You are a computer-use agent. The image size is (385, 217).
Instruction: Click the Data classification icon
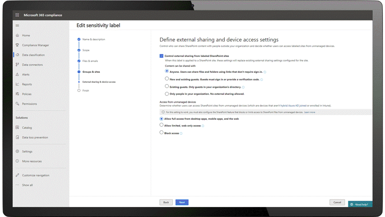17,55
